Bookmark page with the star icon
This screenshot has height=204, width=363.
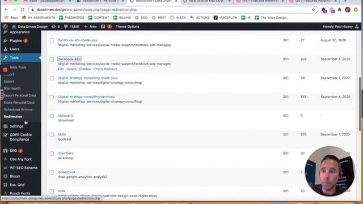click(x=313, y=10)
